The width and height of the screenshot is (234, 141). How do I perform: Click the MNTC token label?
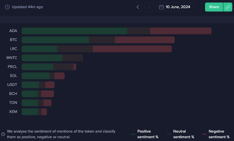tap(12, 58)
